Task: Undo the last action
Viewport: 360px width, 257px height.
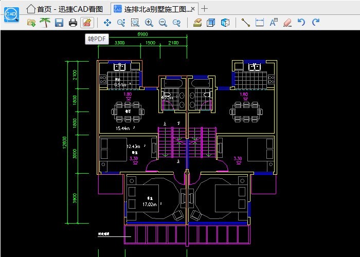Action: [301, 23]
